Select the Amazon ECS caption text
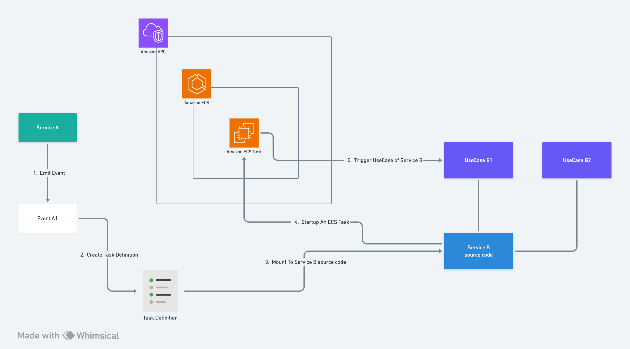Viewport: 630px width, 349px height. [197, 103]
